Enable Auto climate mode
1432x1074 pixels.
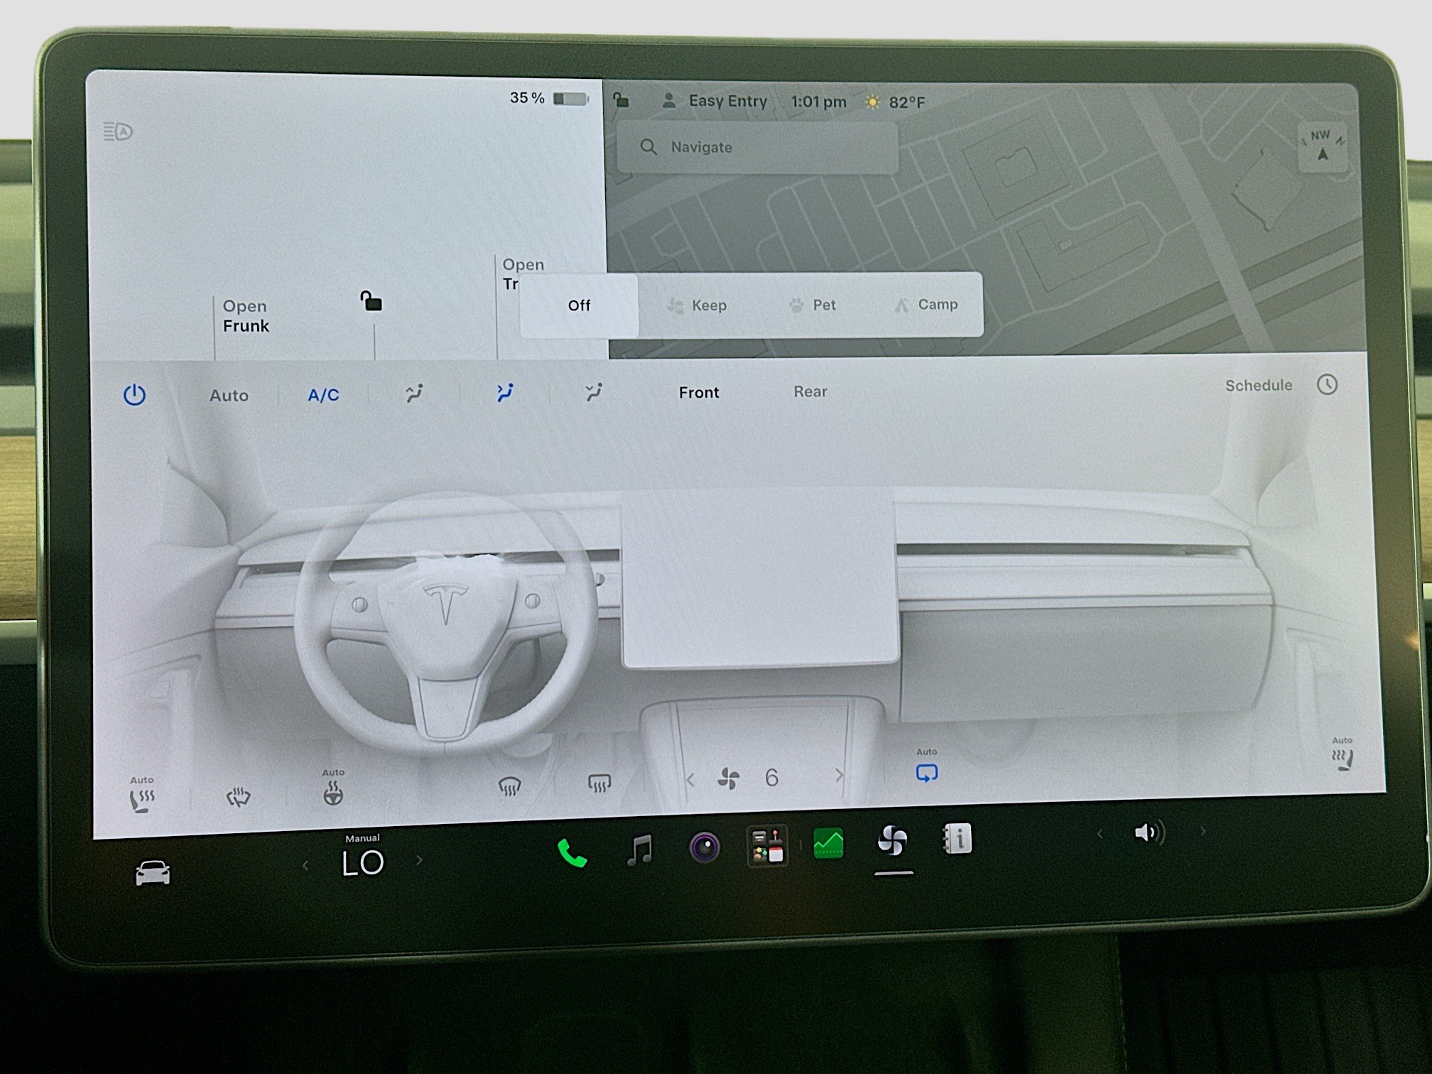(x=229, y=396)
